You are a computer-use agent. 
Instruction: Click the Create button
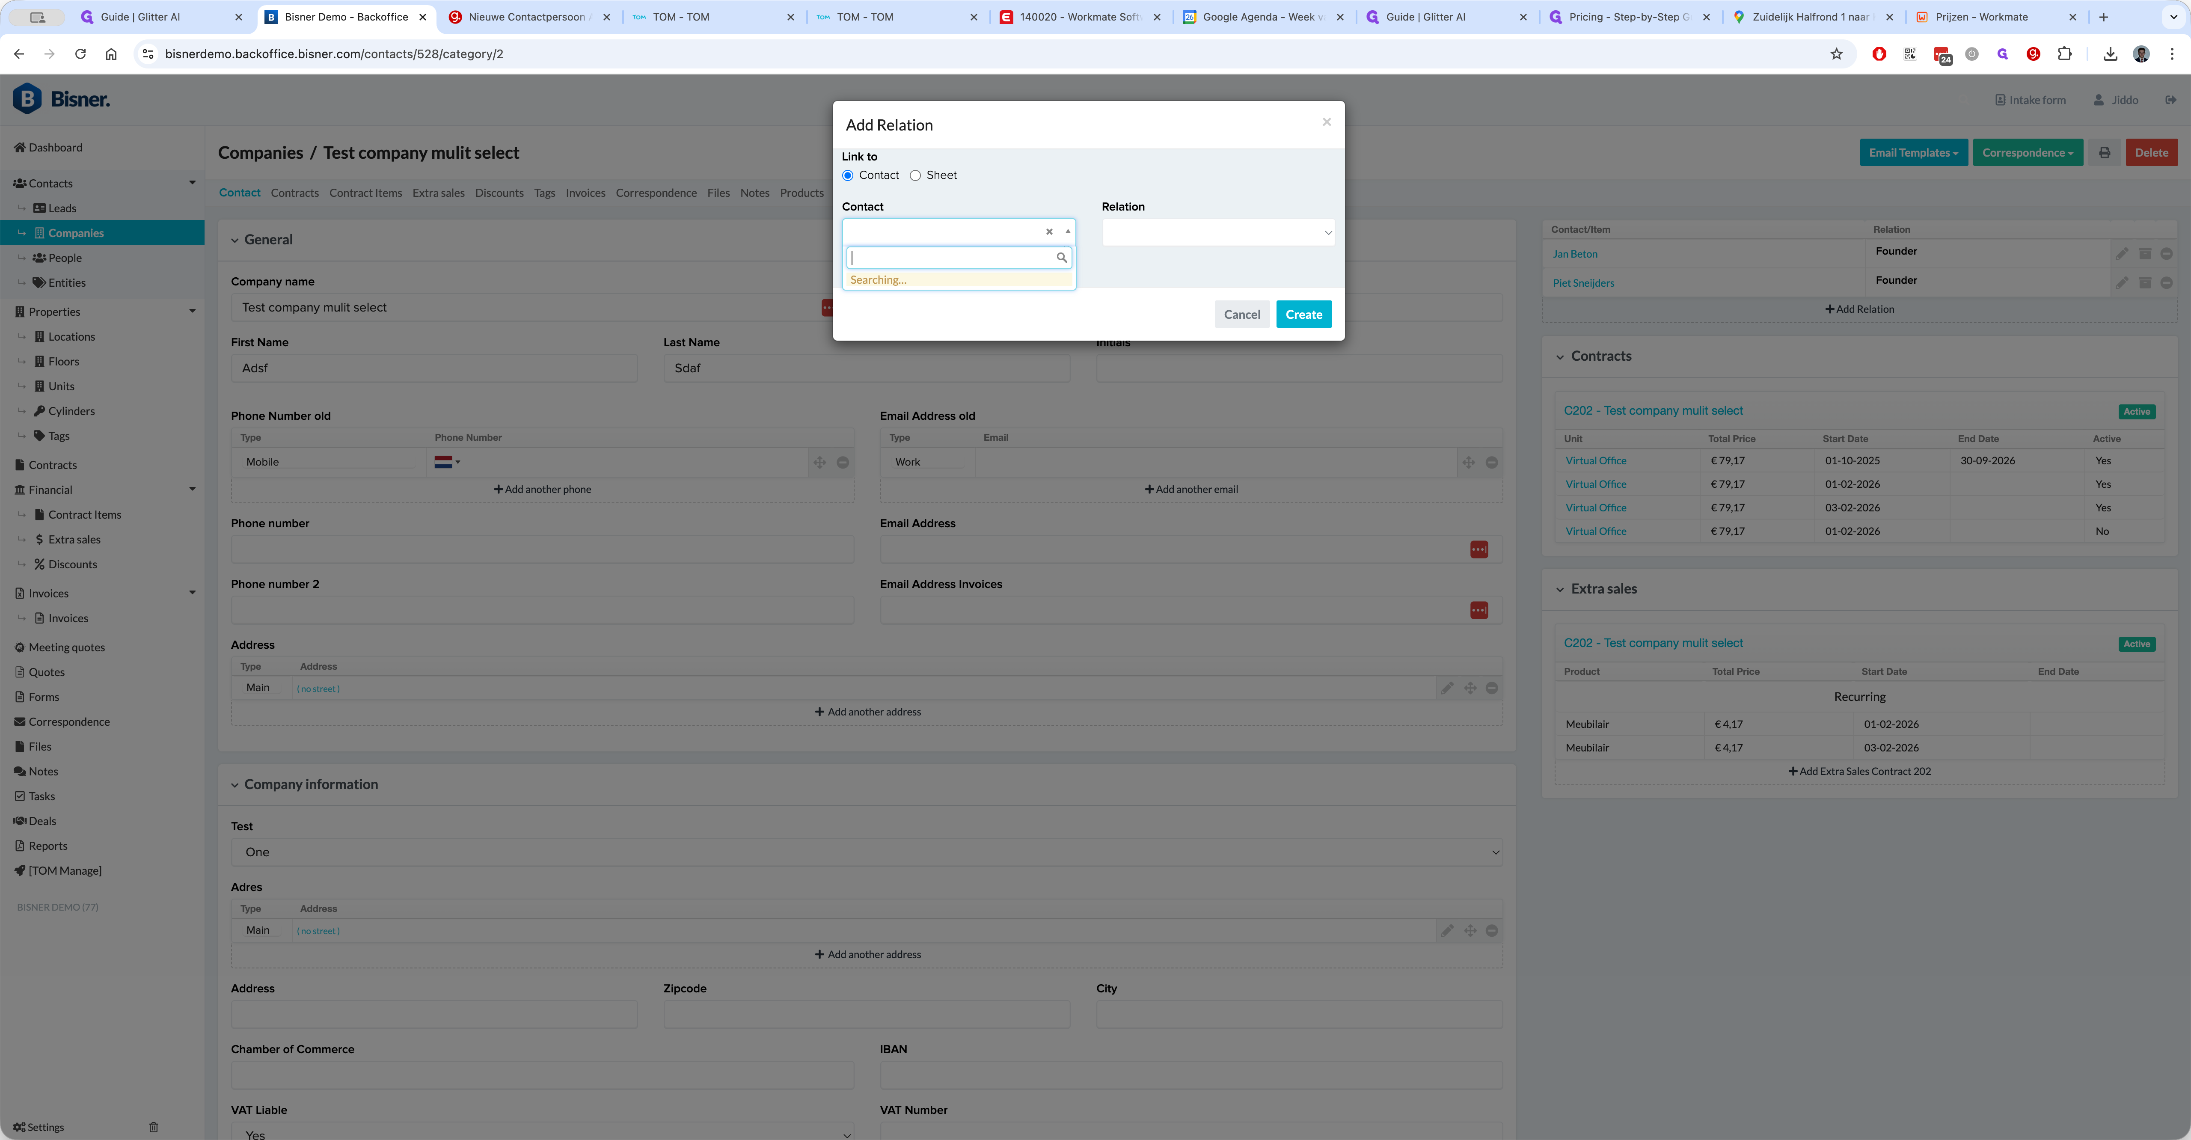[1303, 314]
